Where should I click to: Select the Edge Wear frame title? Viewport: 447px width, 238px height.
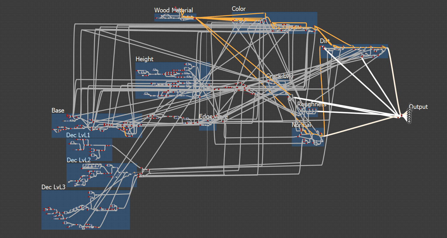pos(213,117)
